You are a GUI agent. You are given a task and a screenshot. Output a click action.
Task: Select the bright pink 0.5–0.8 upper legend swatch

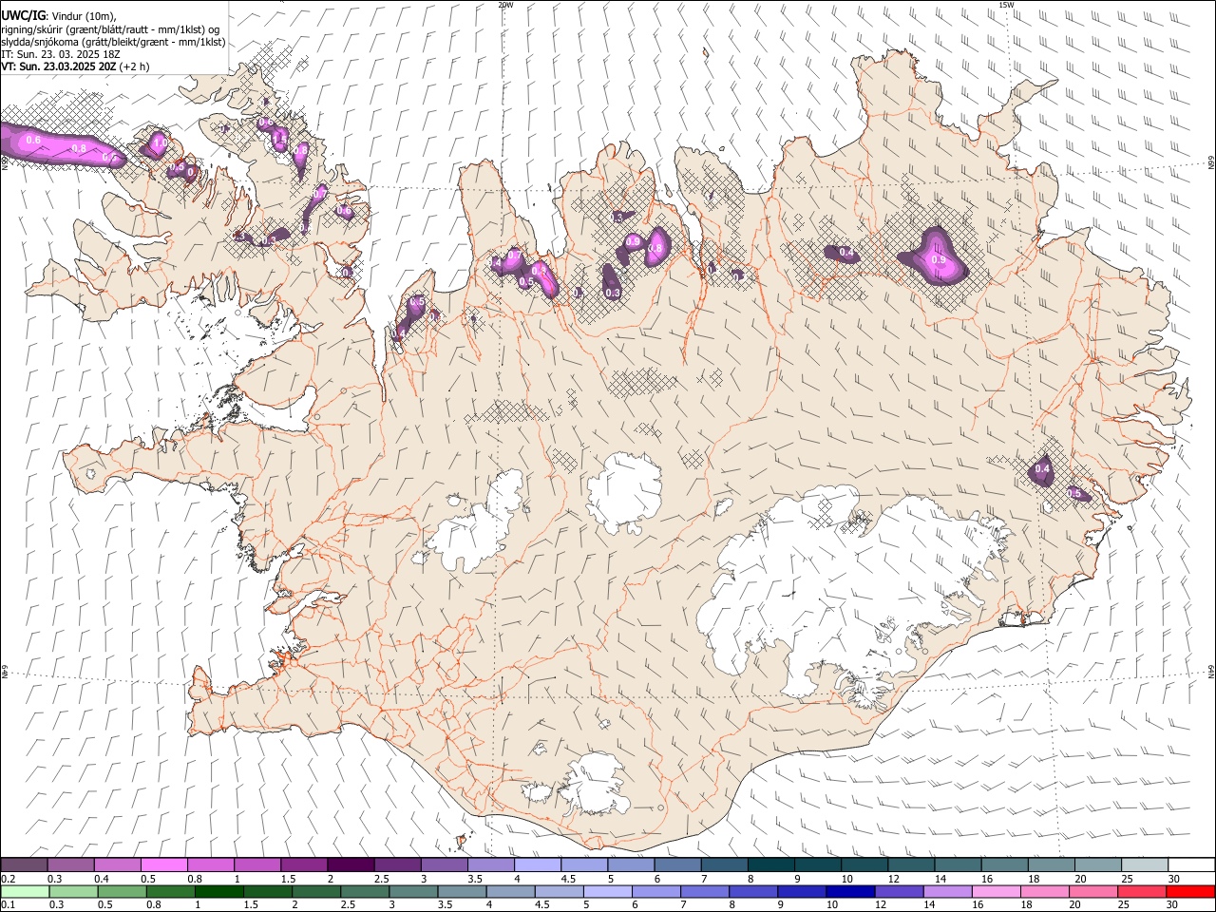click(164, 864)
